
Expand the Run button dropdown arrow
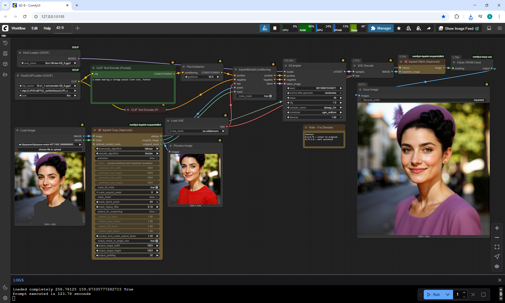click(x=447, y=295)
